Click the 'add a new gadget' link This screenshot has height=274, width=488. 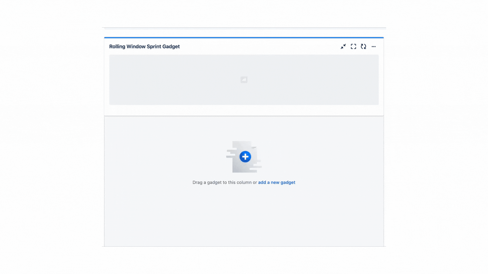[277, 182]
